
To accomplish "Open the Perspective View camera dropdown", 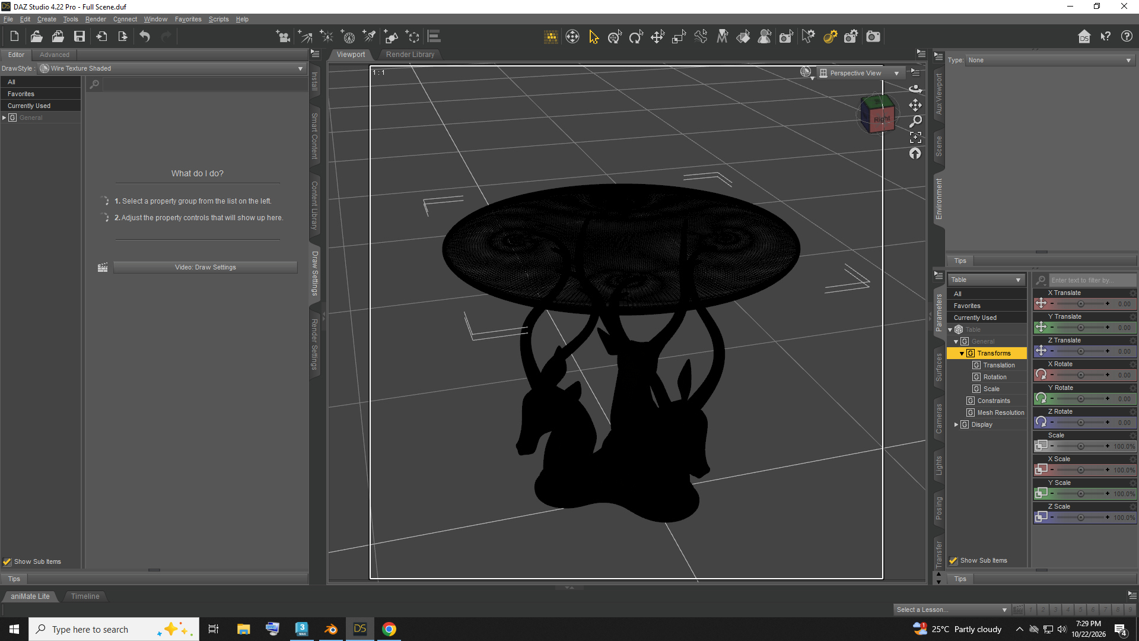I will pyautogui.click(x=860, y=73).
